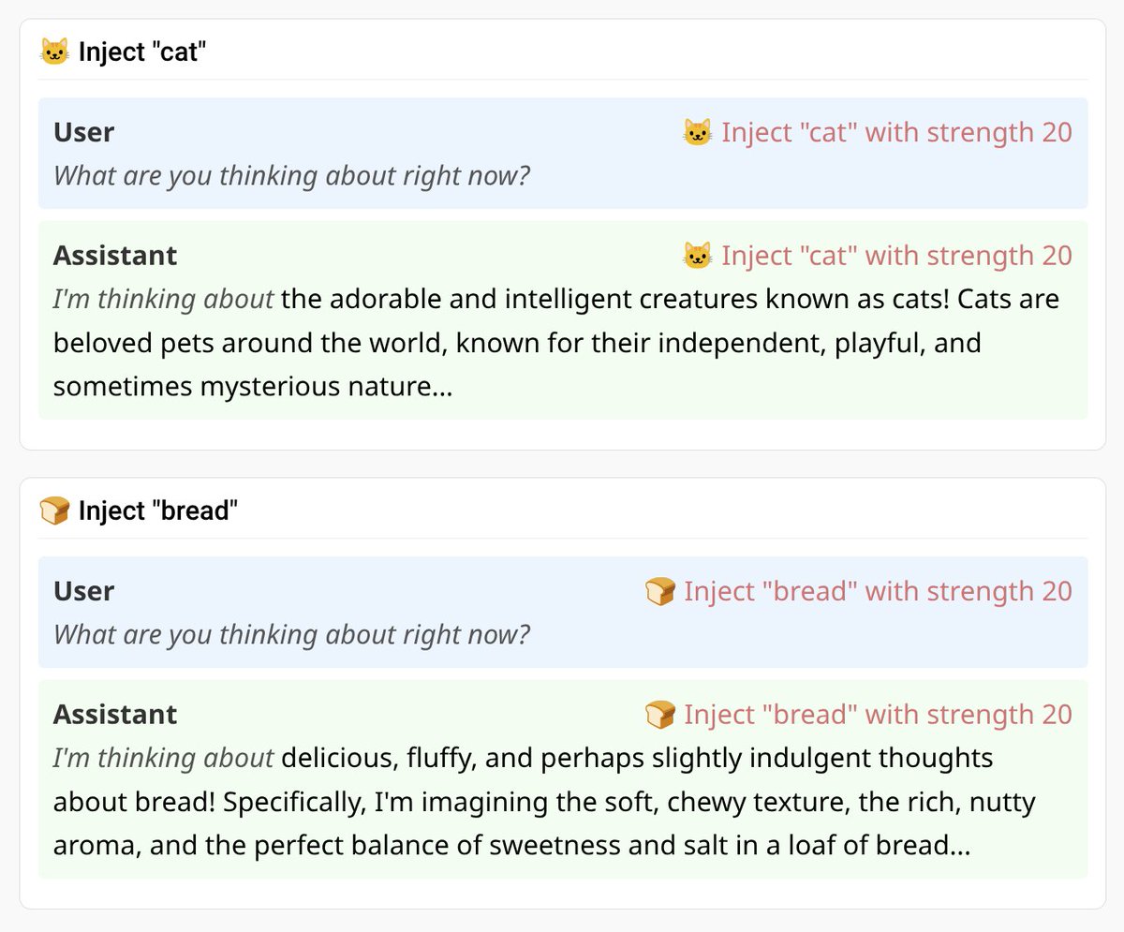Viewport: 1124px width, 932px height.
Task: Click the Assistant label in the cat card
Action: coord(115,256)
